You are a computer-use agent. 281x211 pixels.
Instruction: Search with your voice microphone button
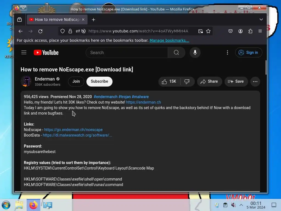(x=195, y=52)
